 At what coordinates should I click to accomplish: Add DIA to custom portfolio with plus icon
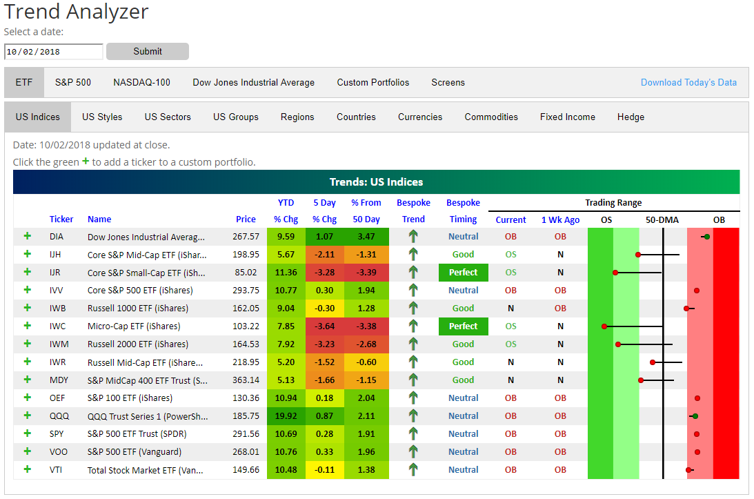tap(28, 236)
